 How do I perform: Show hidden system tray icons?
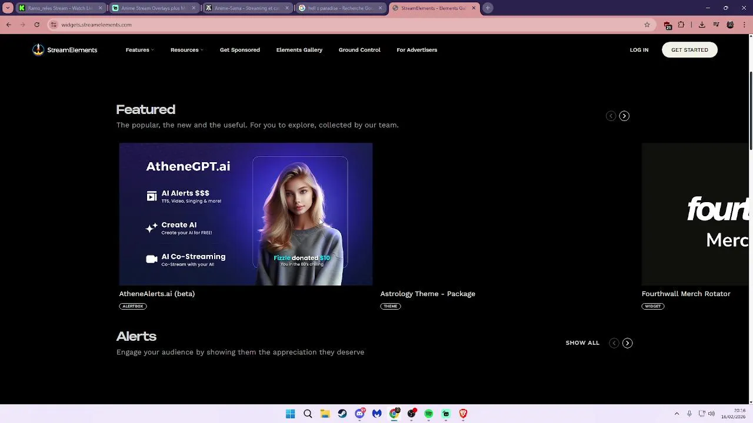pos(677,414)
